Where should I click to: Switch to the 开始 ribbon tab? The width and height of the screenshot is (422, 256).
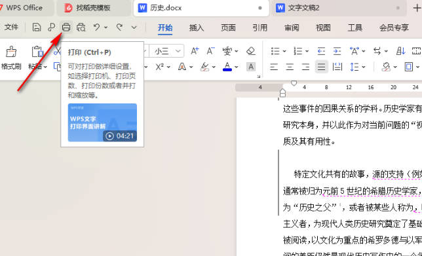[165, 27]
